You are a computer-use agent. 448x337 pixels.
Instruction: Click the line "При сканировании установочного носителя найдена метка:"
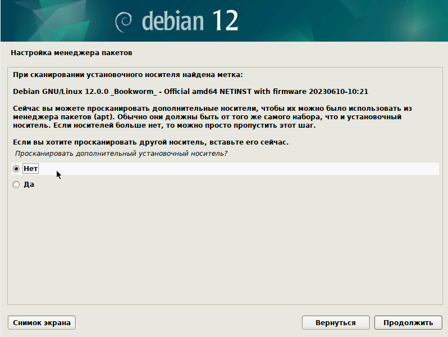pos(127,75)
